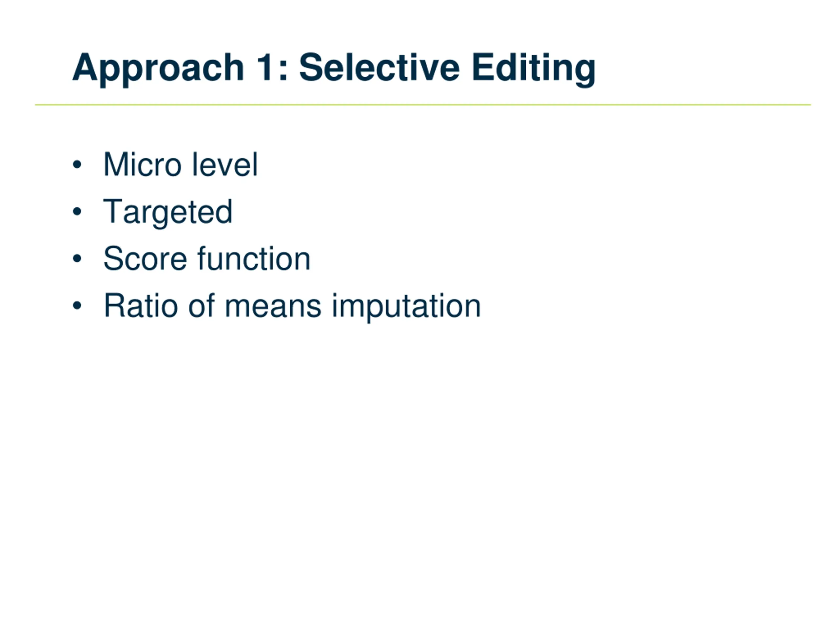Click the word 'Ratio' in last bullet
Viewport: 839px width, 629px height.
[x=141, y=306]
